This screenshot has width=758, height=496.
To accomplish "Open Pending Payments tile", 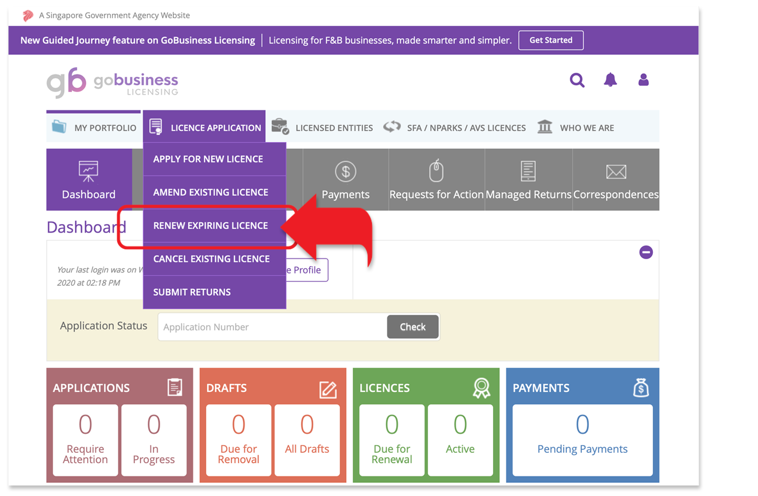I will pos(582,440).
